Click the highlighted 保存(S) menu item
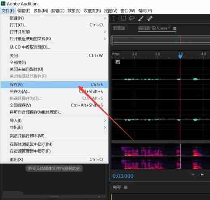This screenshot has height=200, width=210. (54, 85)
